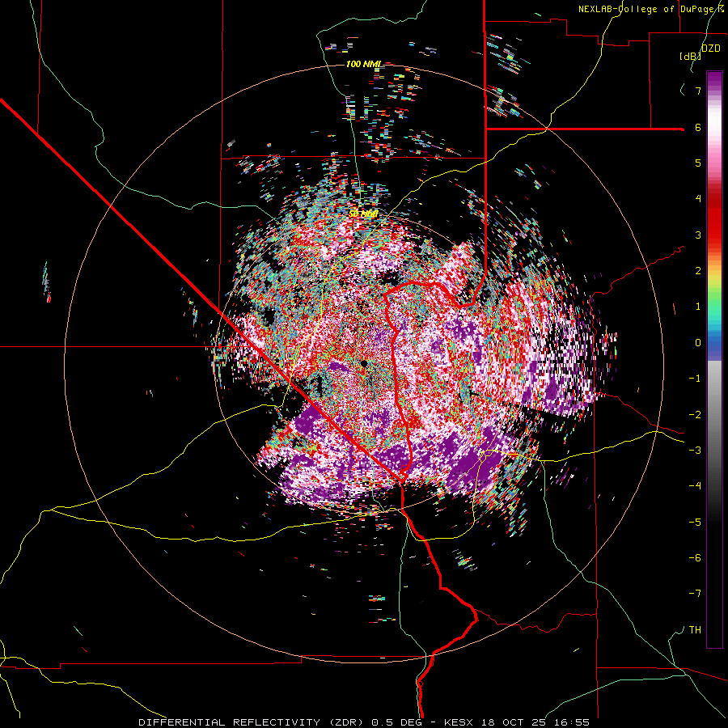728x728 pixels.
Task: Click the -2 value on the scale
Action: click(695, 414)
